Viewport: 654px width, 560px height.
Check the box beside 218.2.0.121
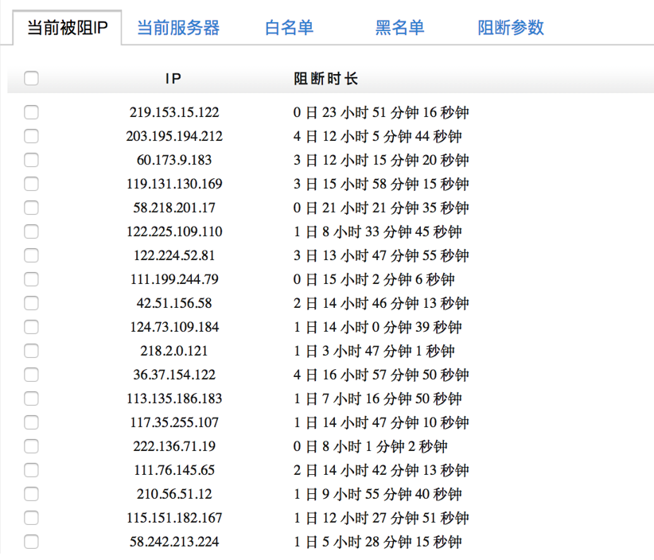click(x=31, y=351)
